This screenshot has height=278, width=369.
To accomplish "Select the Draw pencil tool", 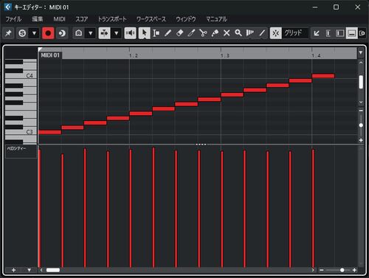I will [168, 33].
